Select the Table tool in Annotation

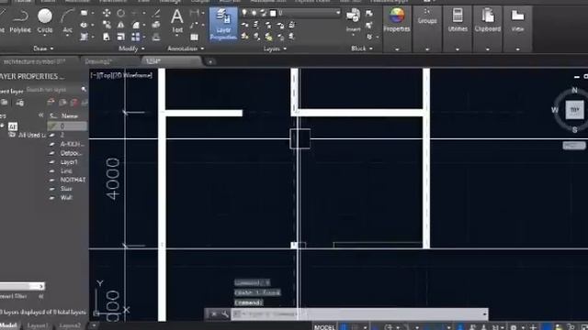click(194, 37)
